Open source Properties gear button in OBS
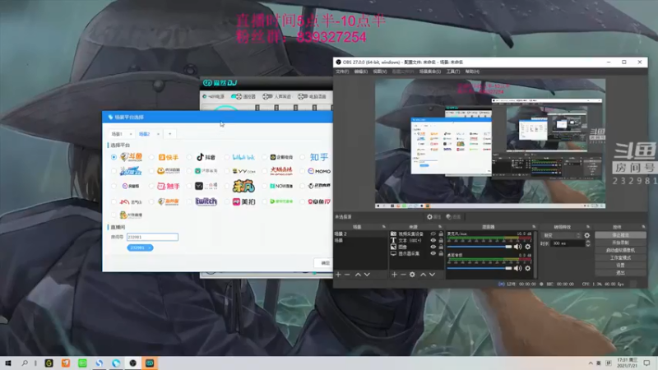The image size is (658, 370). pos(434,217)
